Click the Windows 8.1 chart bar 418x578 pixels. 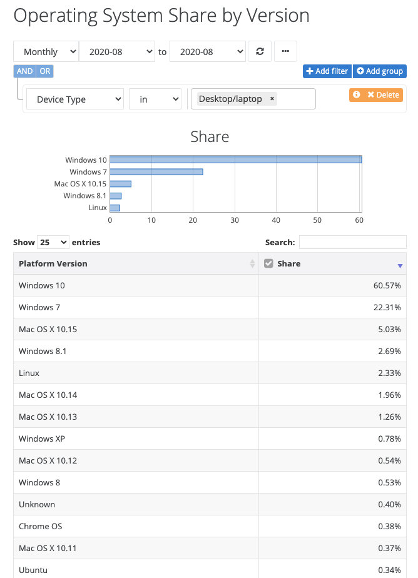pyautogui.click(x=116, y=196)
